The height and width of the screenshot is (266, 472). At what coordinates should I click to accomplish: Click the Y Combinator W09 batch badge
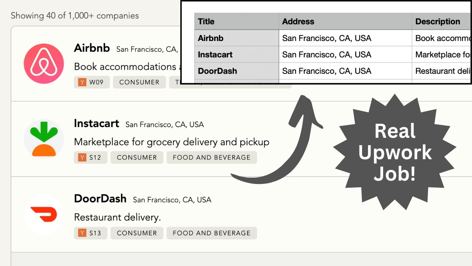point(92,82)
